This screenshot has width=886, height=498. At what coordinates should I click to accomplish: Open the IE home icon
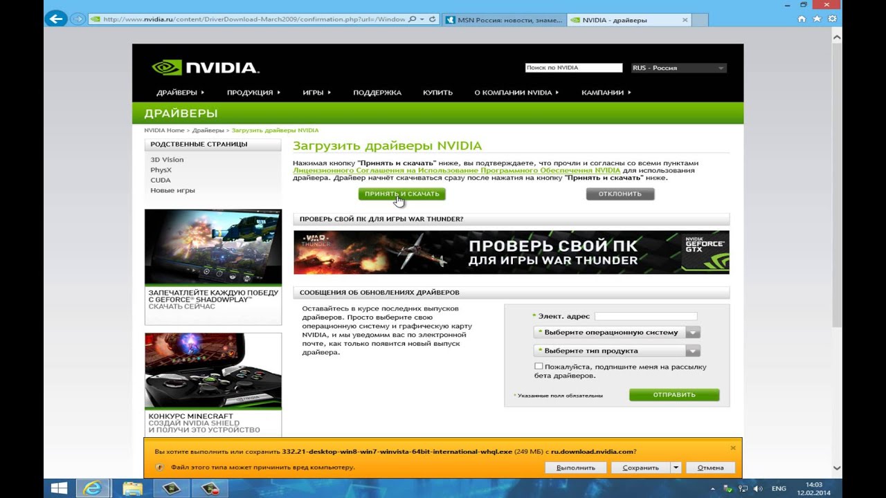click(x=802, y=19)
